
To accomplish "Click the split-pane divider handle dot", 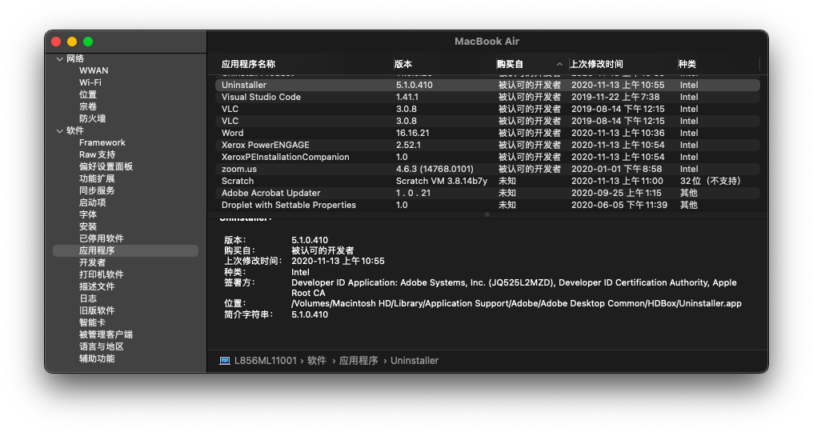I will (x=487, y=214).
